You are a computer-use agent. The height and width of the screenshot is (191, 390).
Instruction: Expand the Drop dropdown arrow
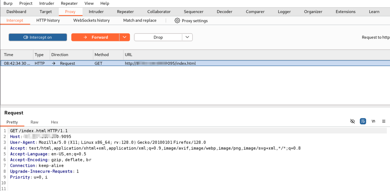(x=187, y=37)
